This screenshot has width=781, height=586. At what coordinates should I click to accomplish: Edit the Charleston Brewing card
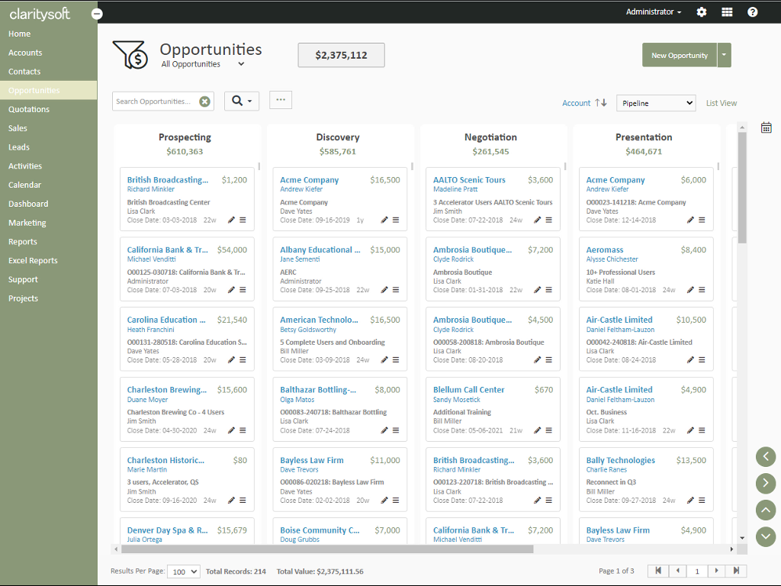click(x=231, y=430)
